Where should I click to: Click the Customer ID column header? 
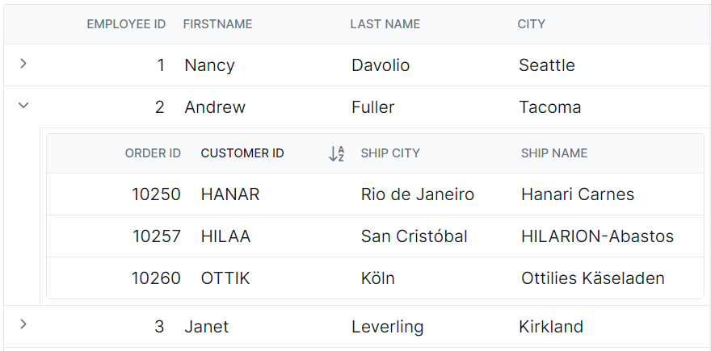[x=242, y=153]
